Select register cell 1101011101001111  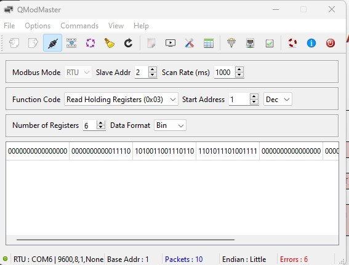[228, 151]
